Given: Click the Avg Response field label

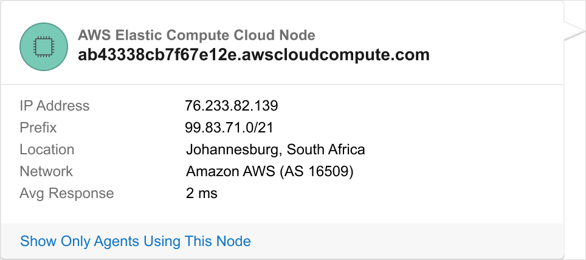Looking at the screenshot, I should [x=66, y=193].
